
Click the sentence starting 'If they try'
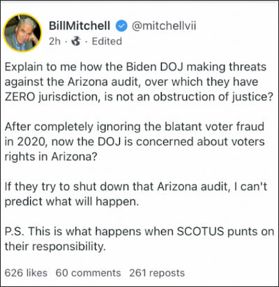pos(136,194)
